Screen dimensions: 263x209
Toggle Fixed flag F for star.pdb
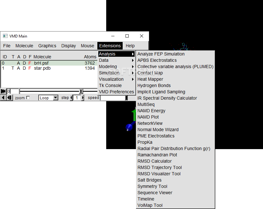(x=30, y=68)
